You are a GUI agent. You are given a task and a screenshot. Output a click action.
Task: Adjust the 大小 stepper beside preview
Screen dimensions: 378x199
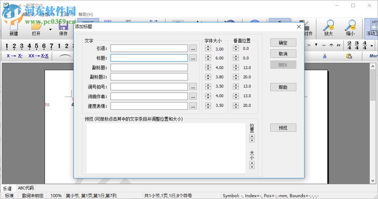[252, 165]
